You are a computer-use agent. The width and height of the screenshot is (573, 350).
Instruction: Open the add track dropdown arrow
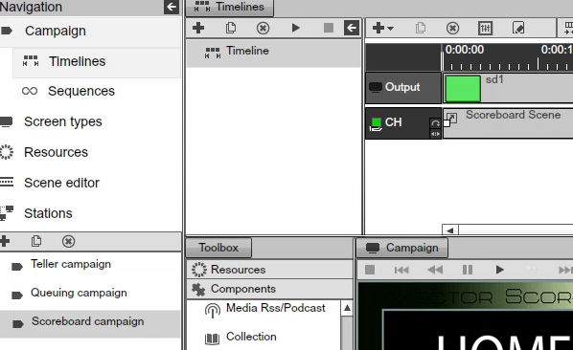click(x=390, y=28)
